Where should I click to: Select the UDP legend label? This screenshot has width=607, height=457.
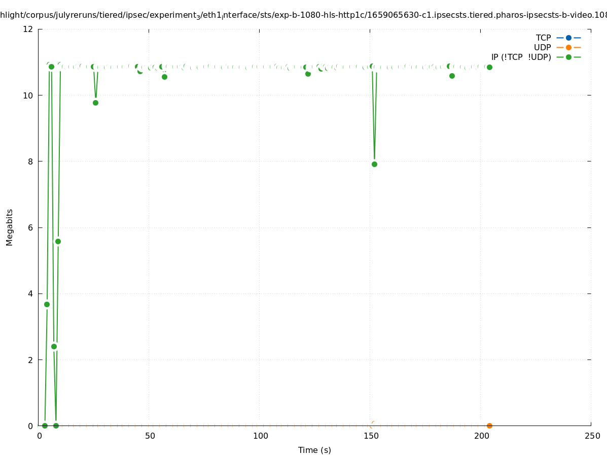click(542, 47)
